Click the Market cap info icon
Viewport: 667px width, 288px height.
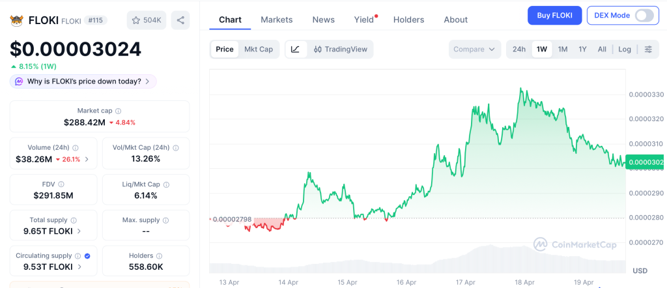coord(118,111)
